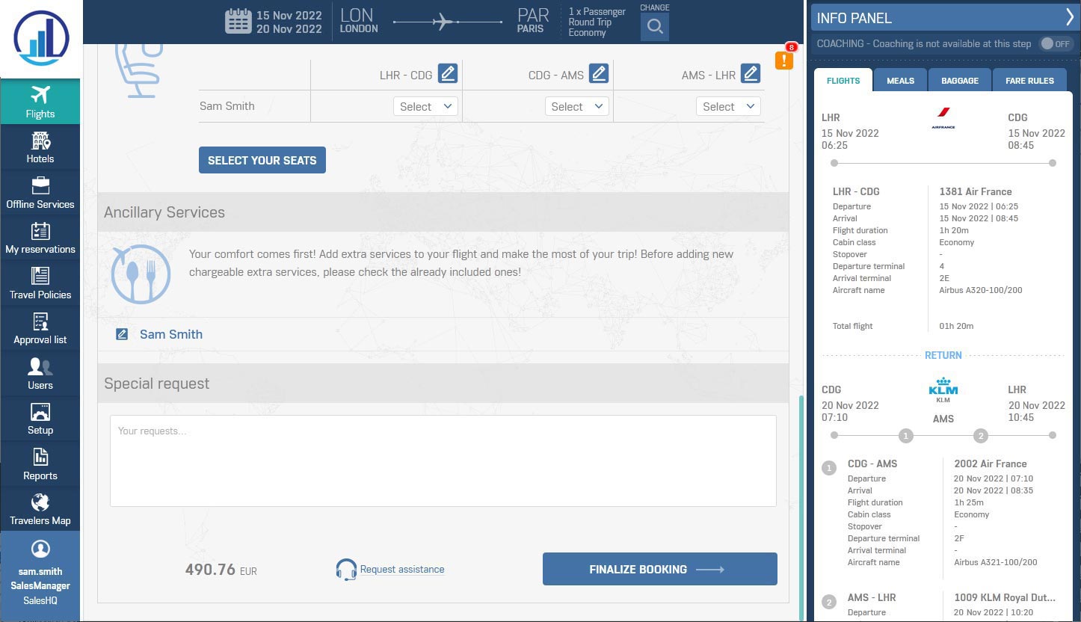The width and height of the screenshot is (1081, 622).
Task: Click edit icon next to CDG - AMS
Action: point(598,73)
